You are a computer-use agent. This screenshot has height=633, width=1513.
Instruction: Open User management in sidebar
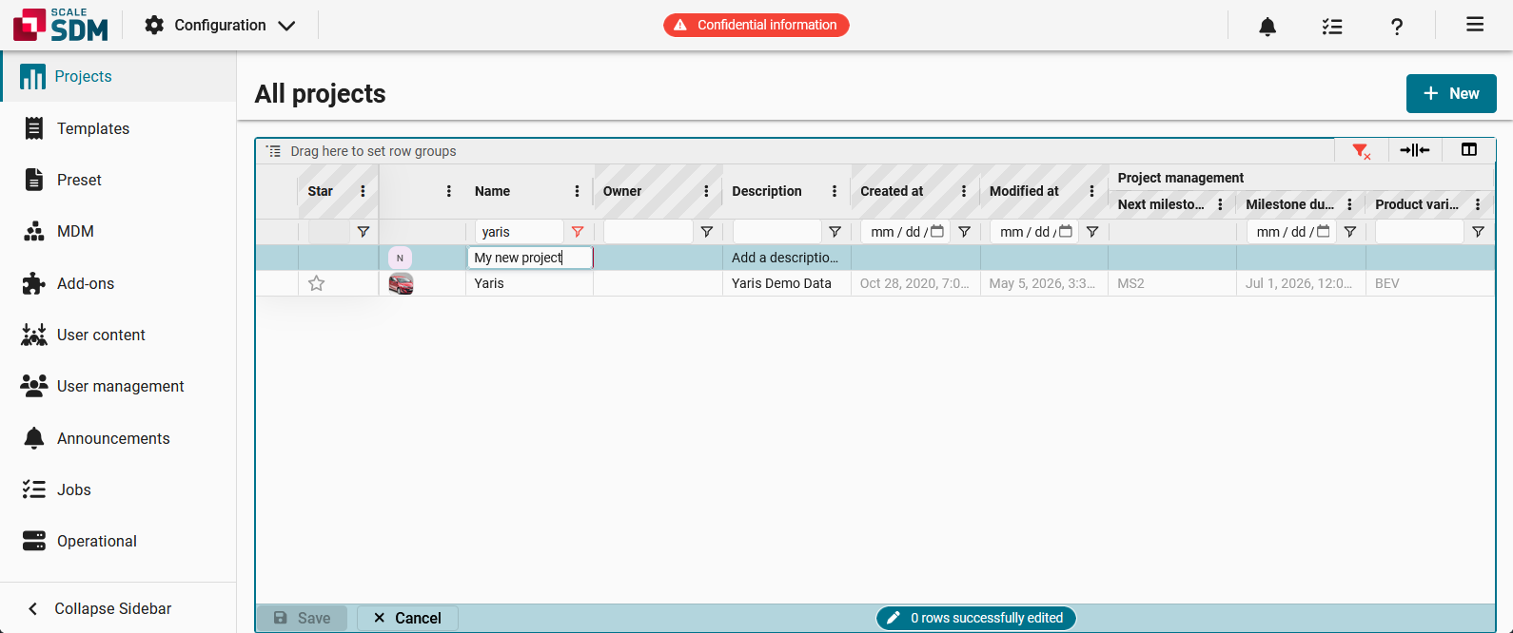[x=118, y=386]
